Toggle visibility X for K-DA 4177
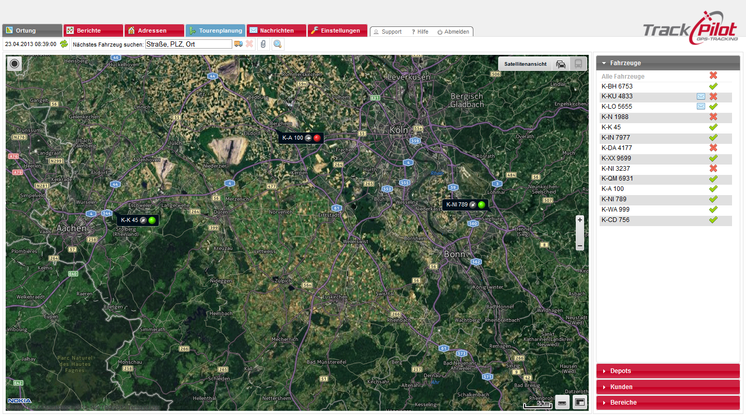Image resolution: width=746 pixels, height=416 pixels. pyautogui.click(x=713, y=148)
